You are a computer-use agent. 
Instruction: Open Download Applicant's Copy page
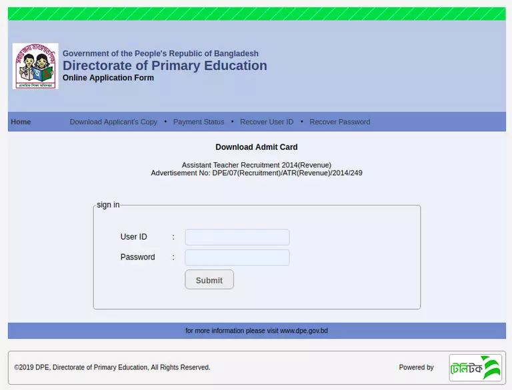(x=113, y=122)
